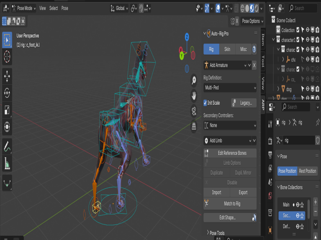Open the Global transform orientation dropdown

point(119,8)
